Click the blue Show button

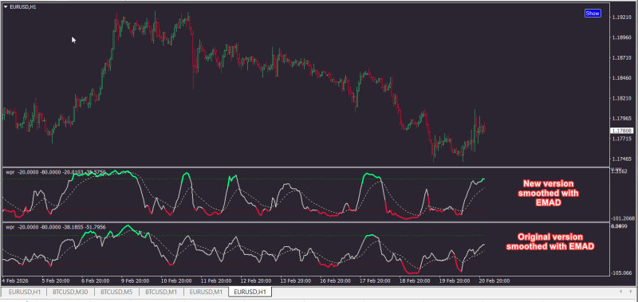tap(593, 14)
